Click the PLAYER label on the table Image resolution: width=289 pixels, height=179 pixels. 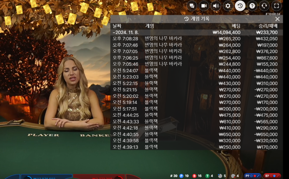pos(43,135)
